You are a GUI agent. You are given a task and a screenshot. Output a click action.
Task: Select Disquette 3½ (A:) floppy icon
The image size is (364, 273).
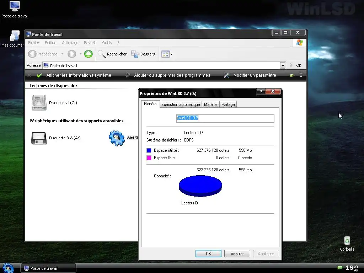click(x=39, y=138)
